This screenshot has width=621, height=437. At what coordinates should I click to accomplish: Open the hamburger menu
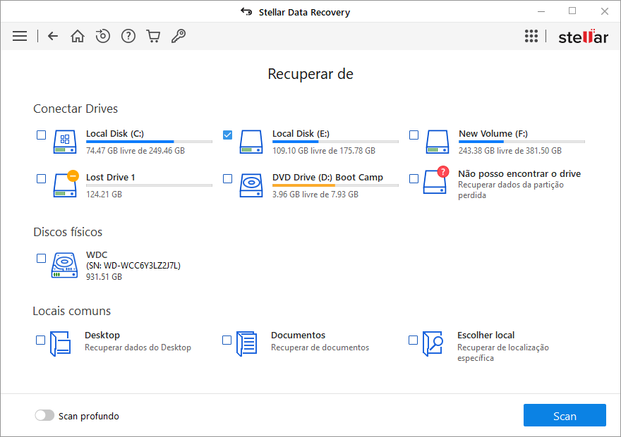coord(20,36)
